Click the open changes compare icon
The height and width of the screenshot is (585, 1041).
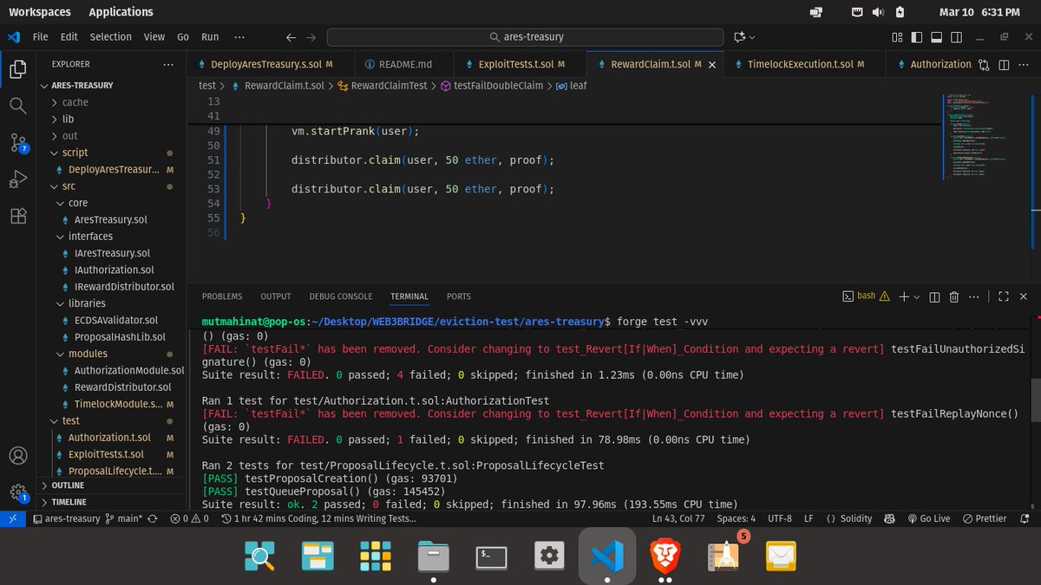[984, 64]
